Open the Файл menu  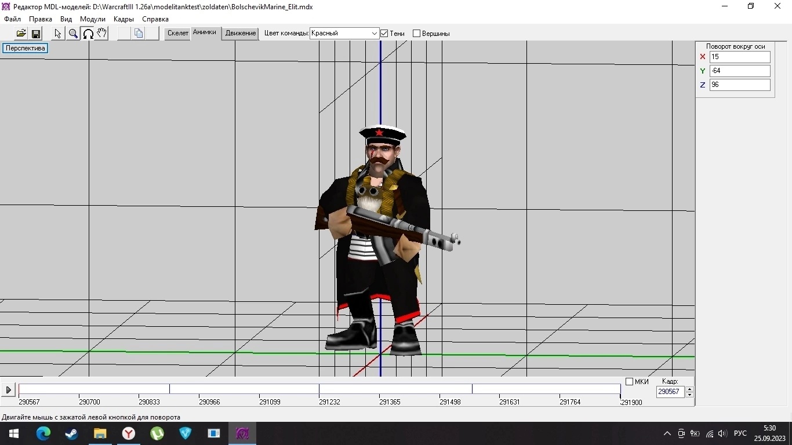click(12, 19)
